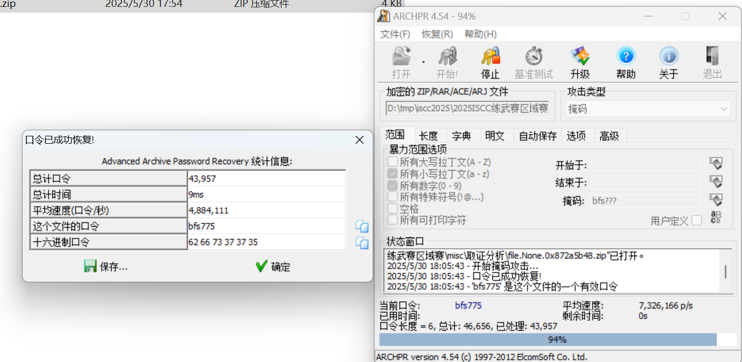Stop the attack with 停止 icon
This screenshot has height=362, width=742.
pyautogui.click(x=490, y=57)
